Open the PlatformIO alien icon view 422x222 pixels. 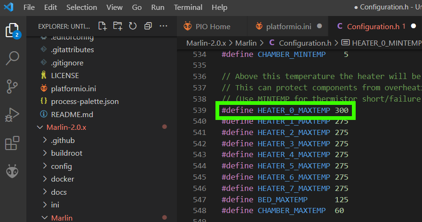pyautogui.click(x=12, y=171)
